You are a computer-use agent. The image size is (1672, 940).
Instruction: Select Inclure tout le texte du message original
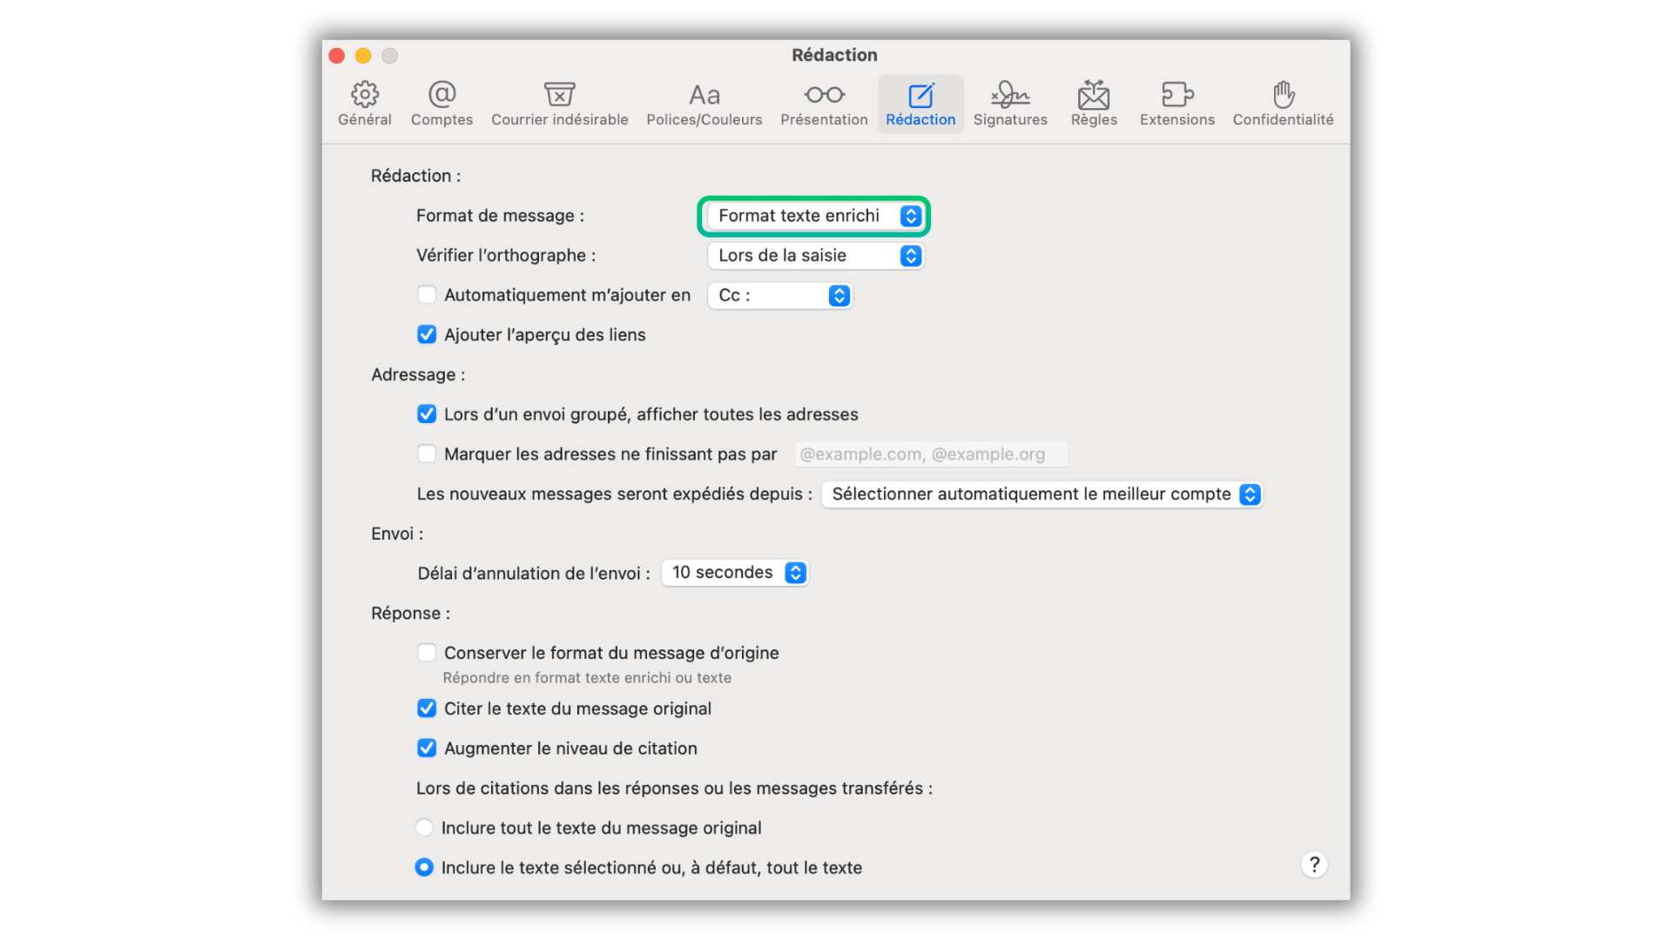424,828
